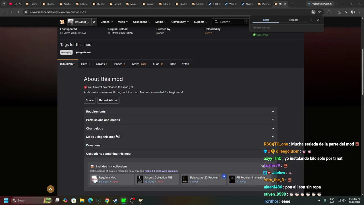
Task: Switch to the Coraline browser tab
Action: [148, 4]
